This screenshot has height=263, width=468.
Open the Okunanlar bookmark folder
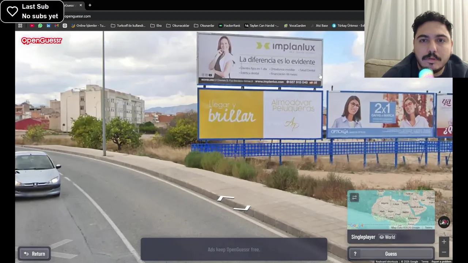(x=204, y=26)
